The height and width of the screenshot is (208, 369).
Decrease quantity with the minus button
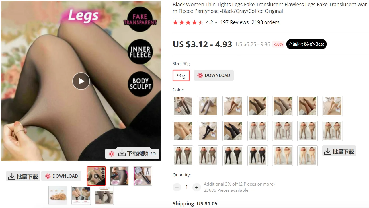point(177,187)
